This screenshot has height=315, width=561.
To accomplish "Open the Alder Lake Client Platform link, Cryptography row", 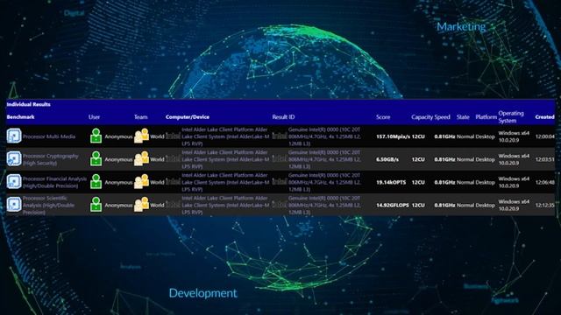I will coord(225,159).
